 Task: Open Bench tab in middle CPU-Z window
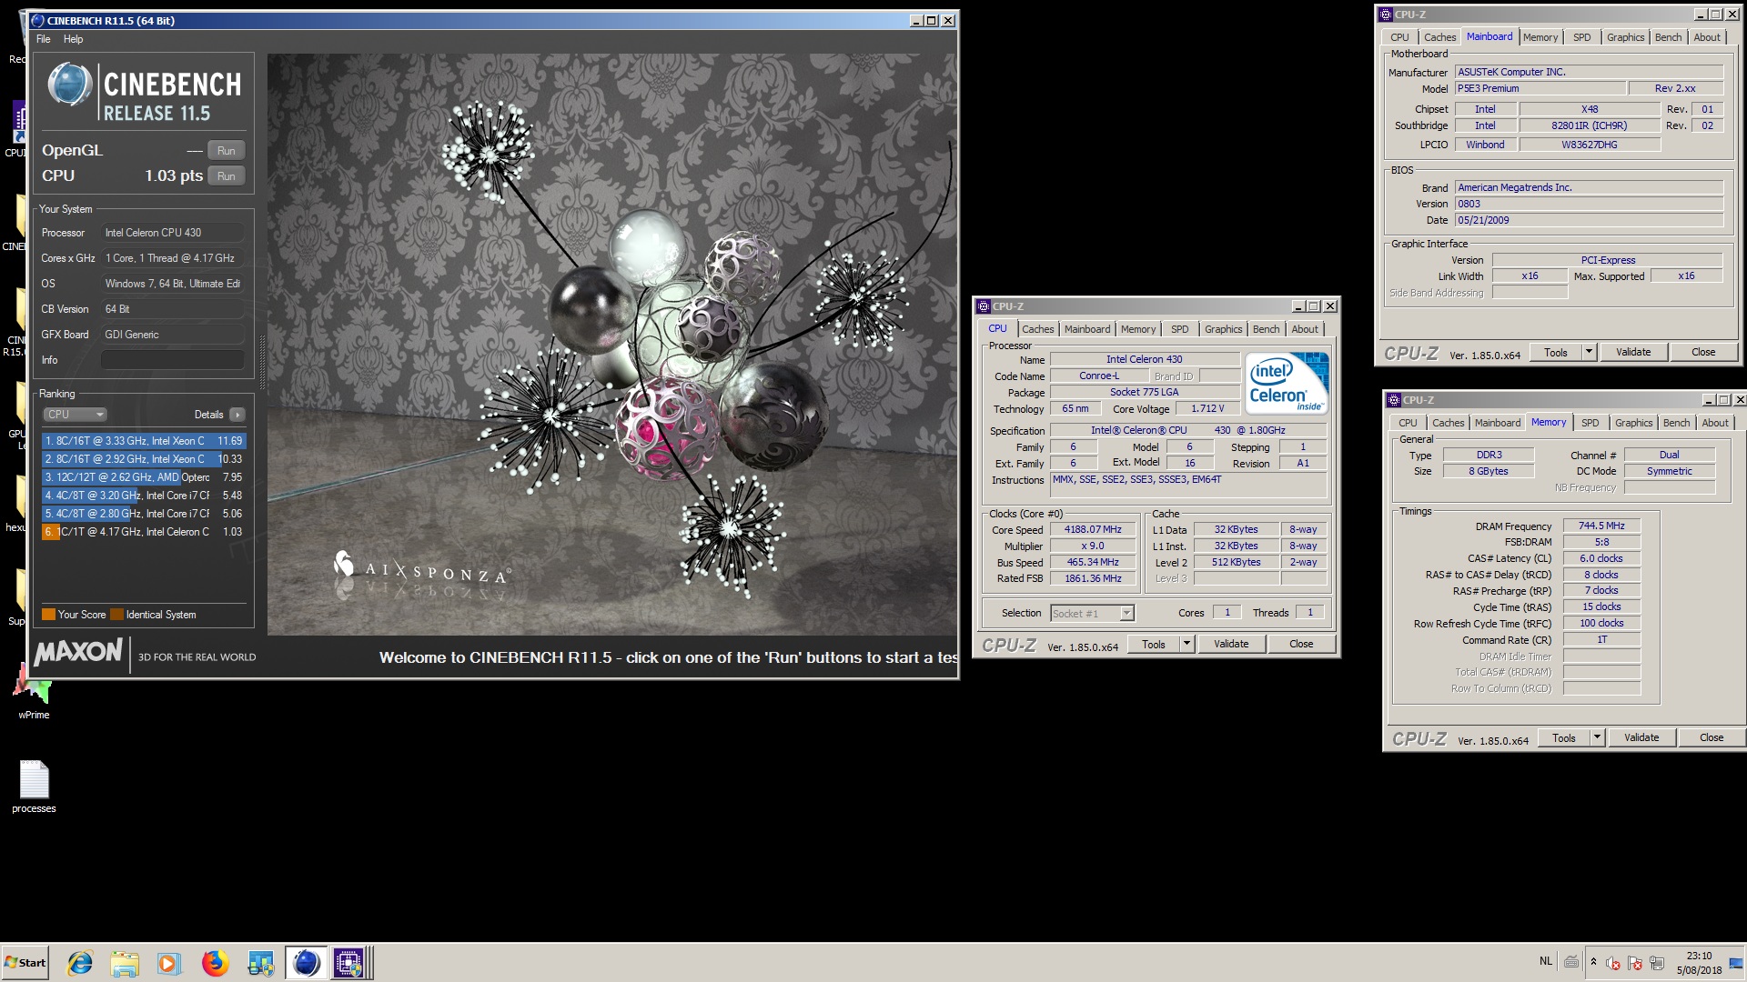point(1266,329)
